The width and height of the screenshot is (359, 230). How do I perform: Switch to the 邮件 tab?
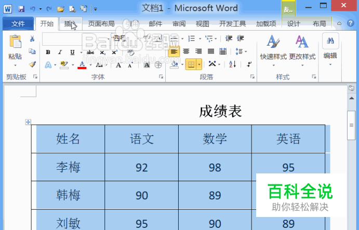[x=155, y=23]
